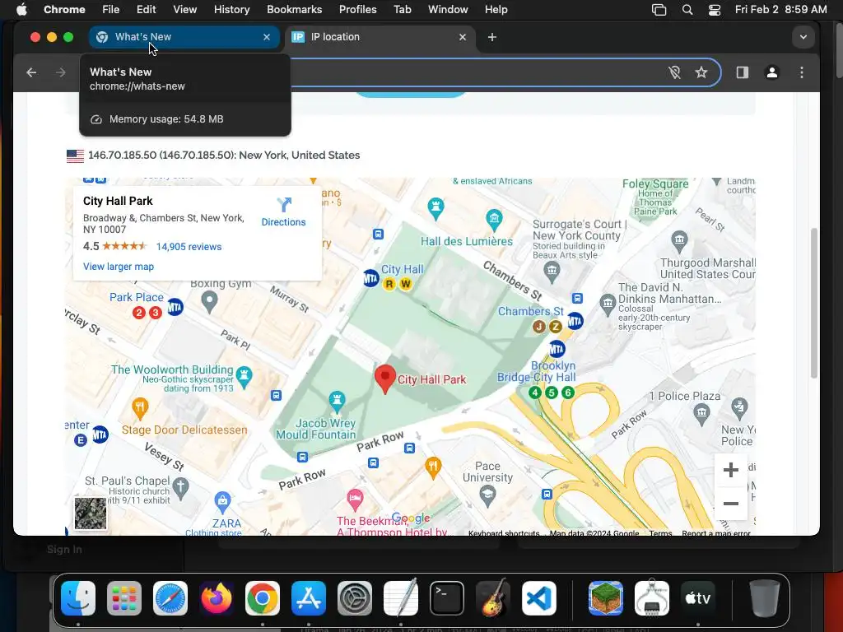Open the File menu
843x632 pixels.
pos(111,10)
